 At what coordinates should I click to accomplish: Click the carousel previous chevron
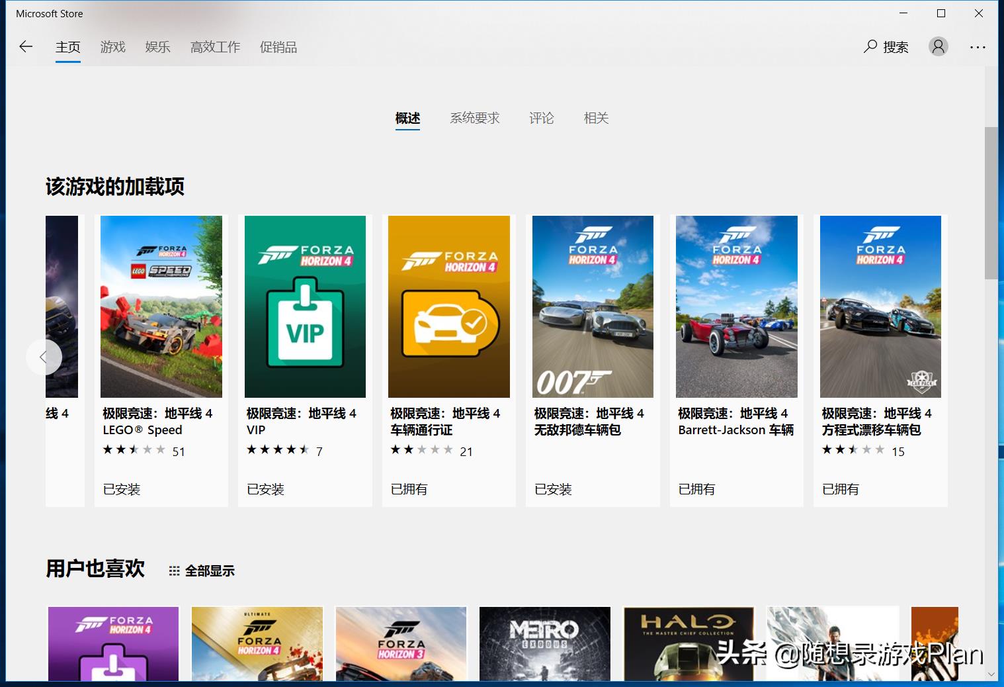[x=44, y=357]
